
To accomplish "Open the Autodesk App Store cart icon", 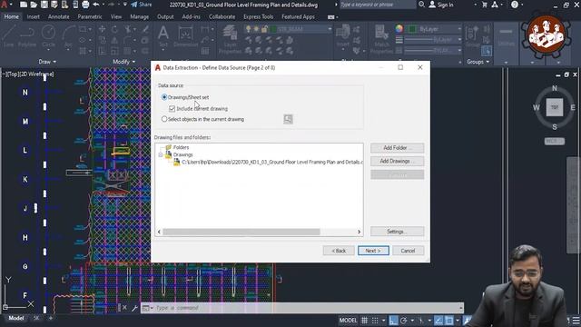I will coord(484,5).
